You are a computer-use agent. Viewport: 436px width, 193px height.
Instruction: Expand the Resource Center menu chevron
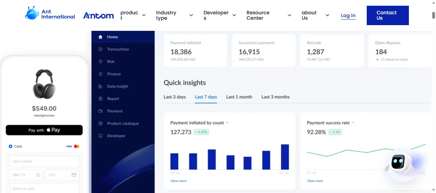coord(289,15)
